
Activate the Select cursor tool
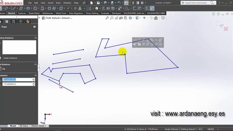tap(126, 3)
